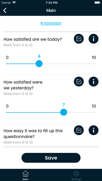This screenshot has width=102, height=181.
Task: Tap the Wi-Fi icon in status bar
Action: pyautogui.click(x=14, y=3)
